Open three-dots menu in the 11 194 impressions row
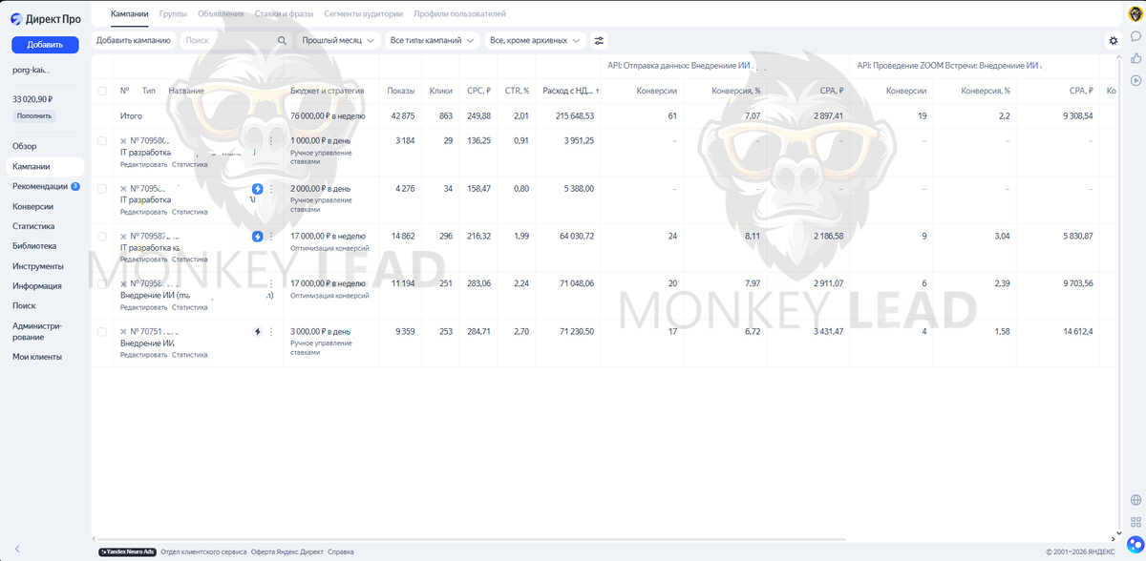Viewport: 1146px width, 561px height. coord(271,284)
